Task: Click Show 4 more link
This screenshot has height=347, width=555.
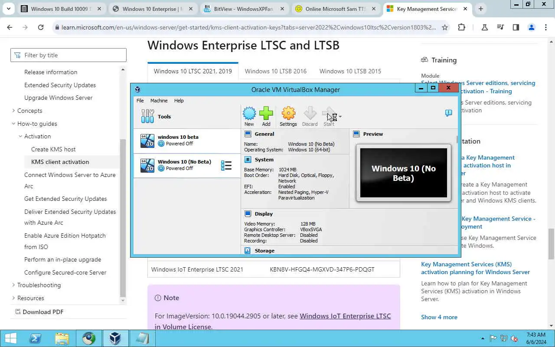Action: click(439, 317)
